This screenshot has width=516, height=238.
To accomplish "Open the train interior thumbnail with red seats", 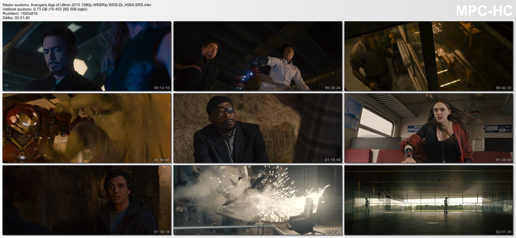I will (429, 128).
